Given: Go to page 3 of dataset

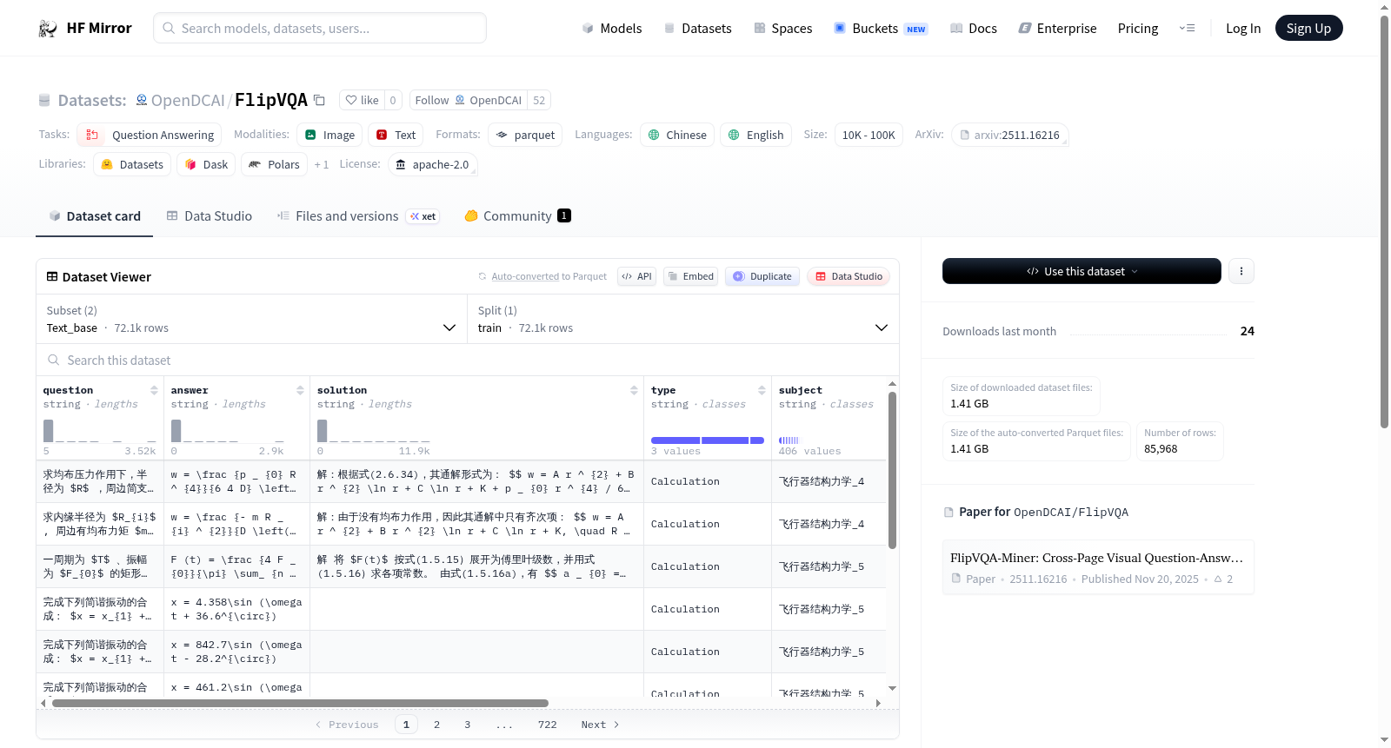Looking at the screenshot, I should click(x=467, y=725).
